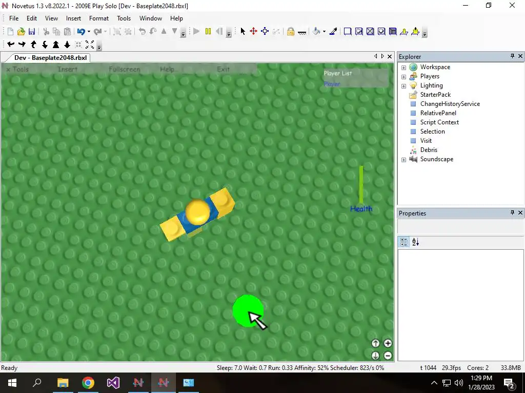525x393 pixels.
Task: Pause the simulation with the yellow pause button
Action: coord(208,31)
